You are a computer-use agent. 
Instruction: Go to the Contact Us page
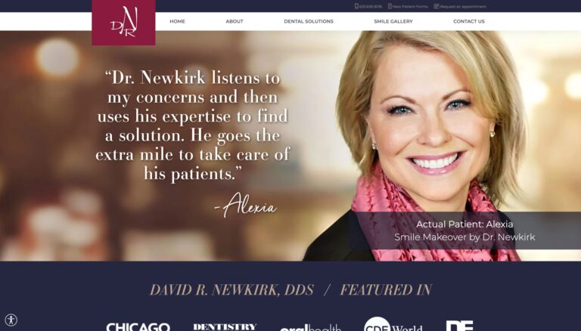pyautogui.click(x=469, y=21)
